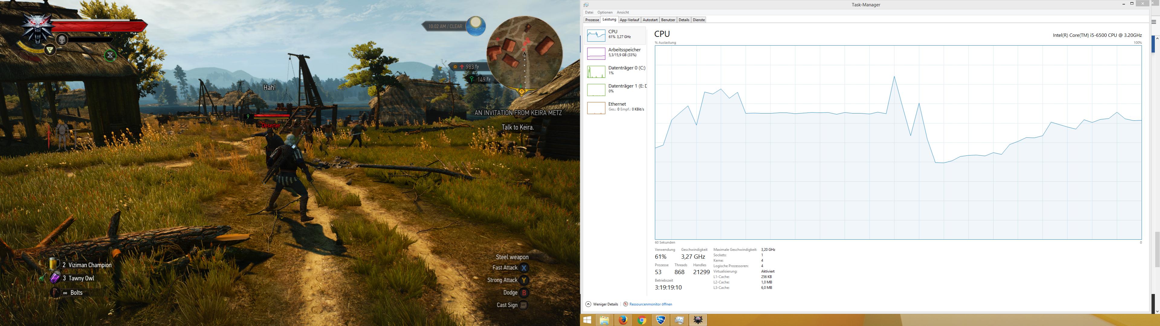The height and width of the screenshot is (326, 1160).
Task: Collapse view with Weniger Details chevron
Action: [588, 304]
